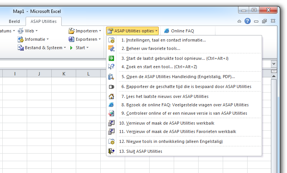Click the gear icon beside Nieuwe tools in ontwikkeling
Screen dimensions: 287x173
coord(111,141)
